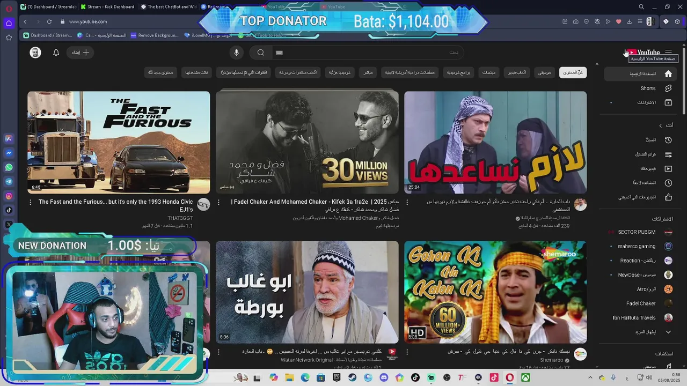Start voice search with microphone
This screenshot has height=386, width=687.
pyautogui.click(x=236, y=53)
